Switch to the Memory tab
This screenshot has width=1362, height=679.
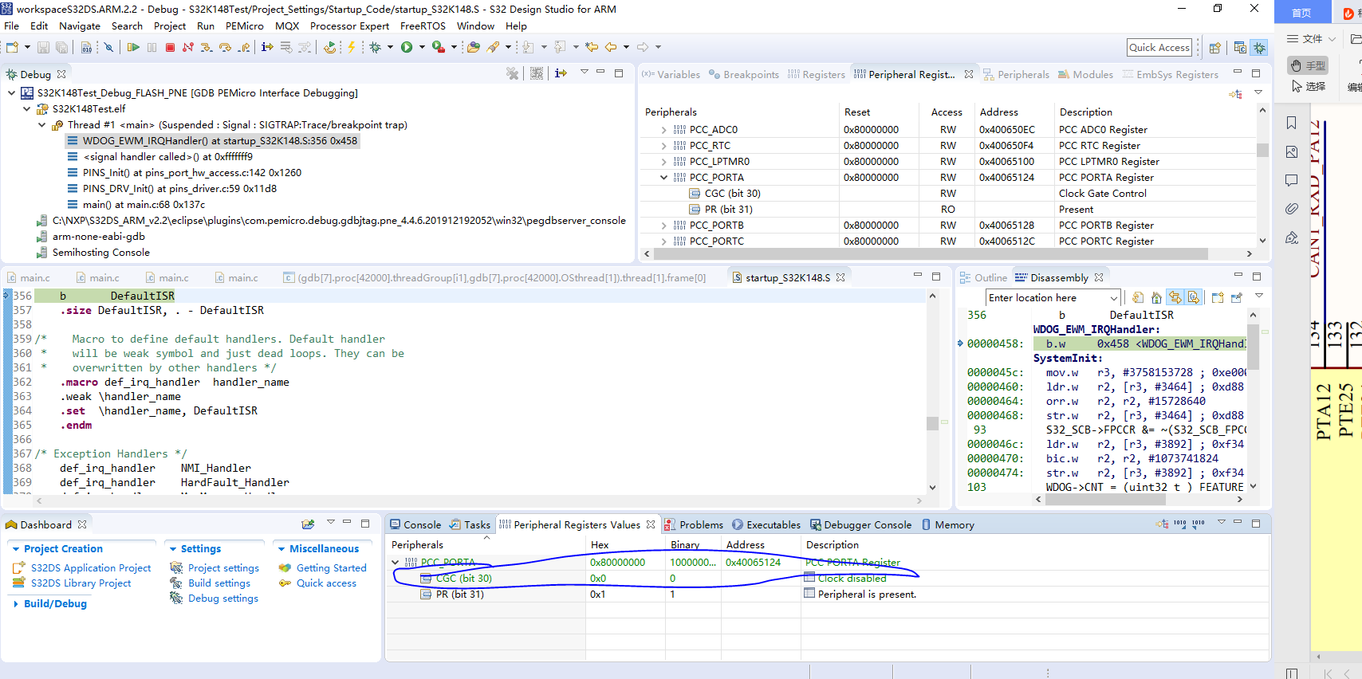pyautogui.click(x=948, y=524)
